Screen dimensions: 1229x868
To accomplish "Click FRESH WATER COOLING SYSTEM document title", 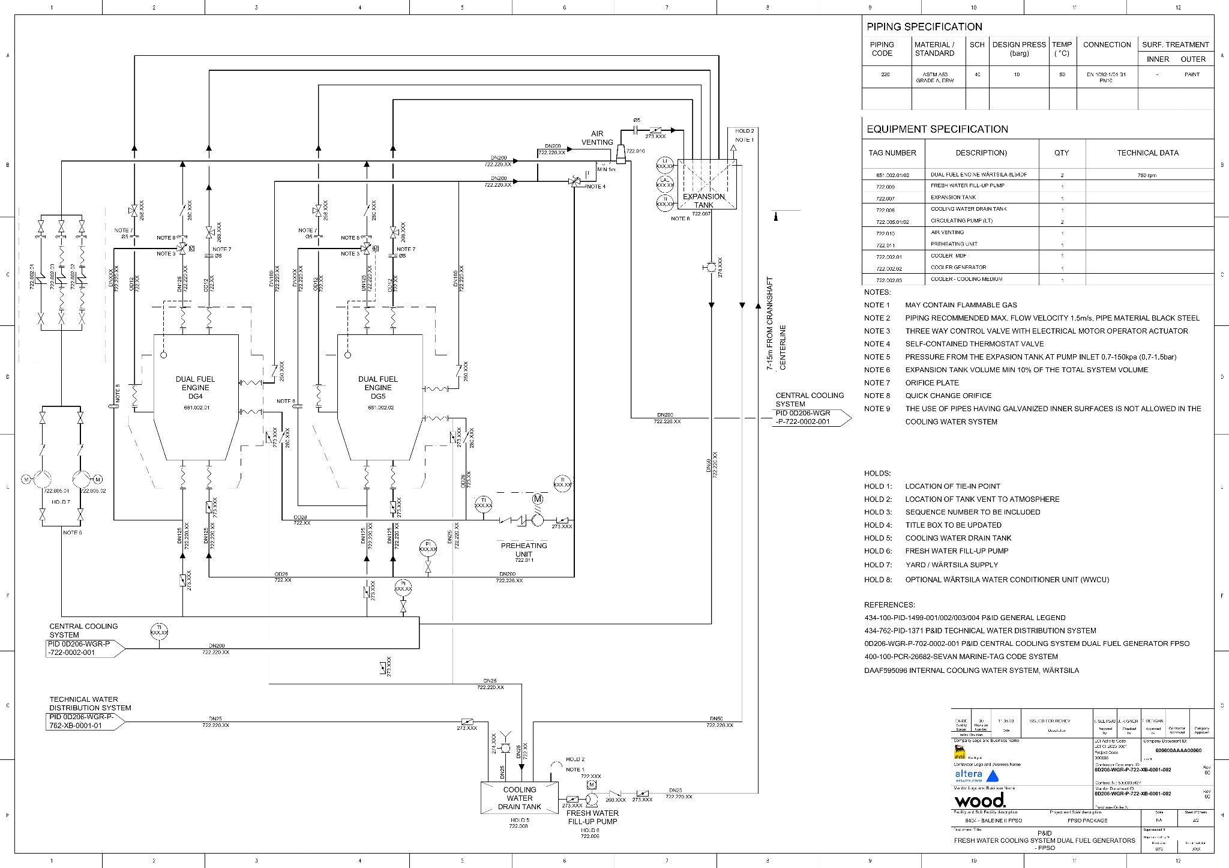I will click(x=1045, y=840).
